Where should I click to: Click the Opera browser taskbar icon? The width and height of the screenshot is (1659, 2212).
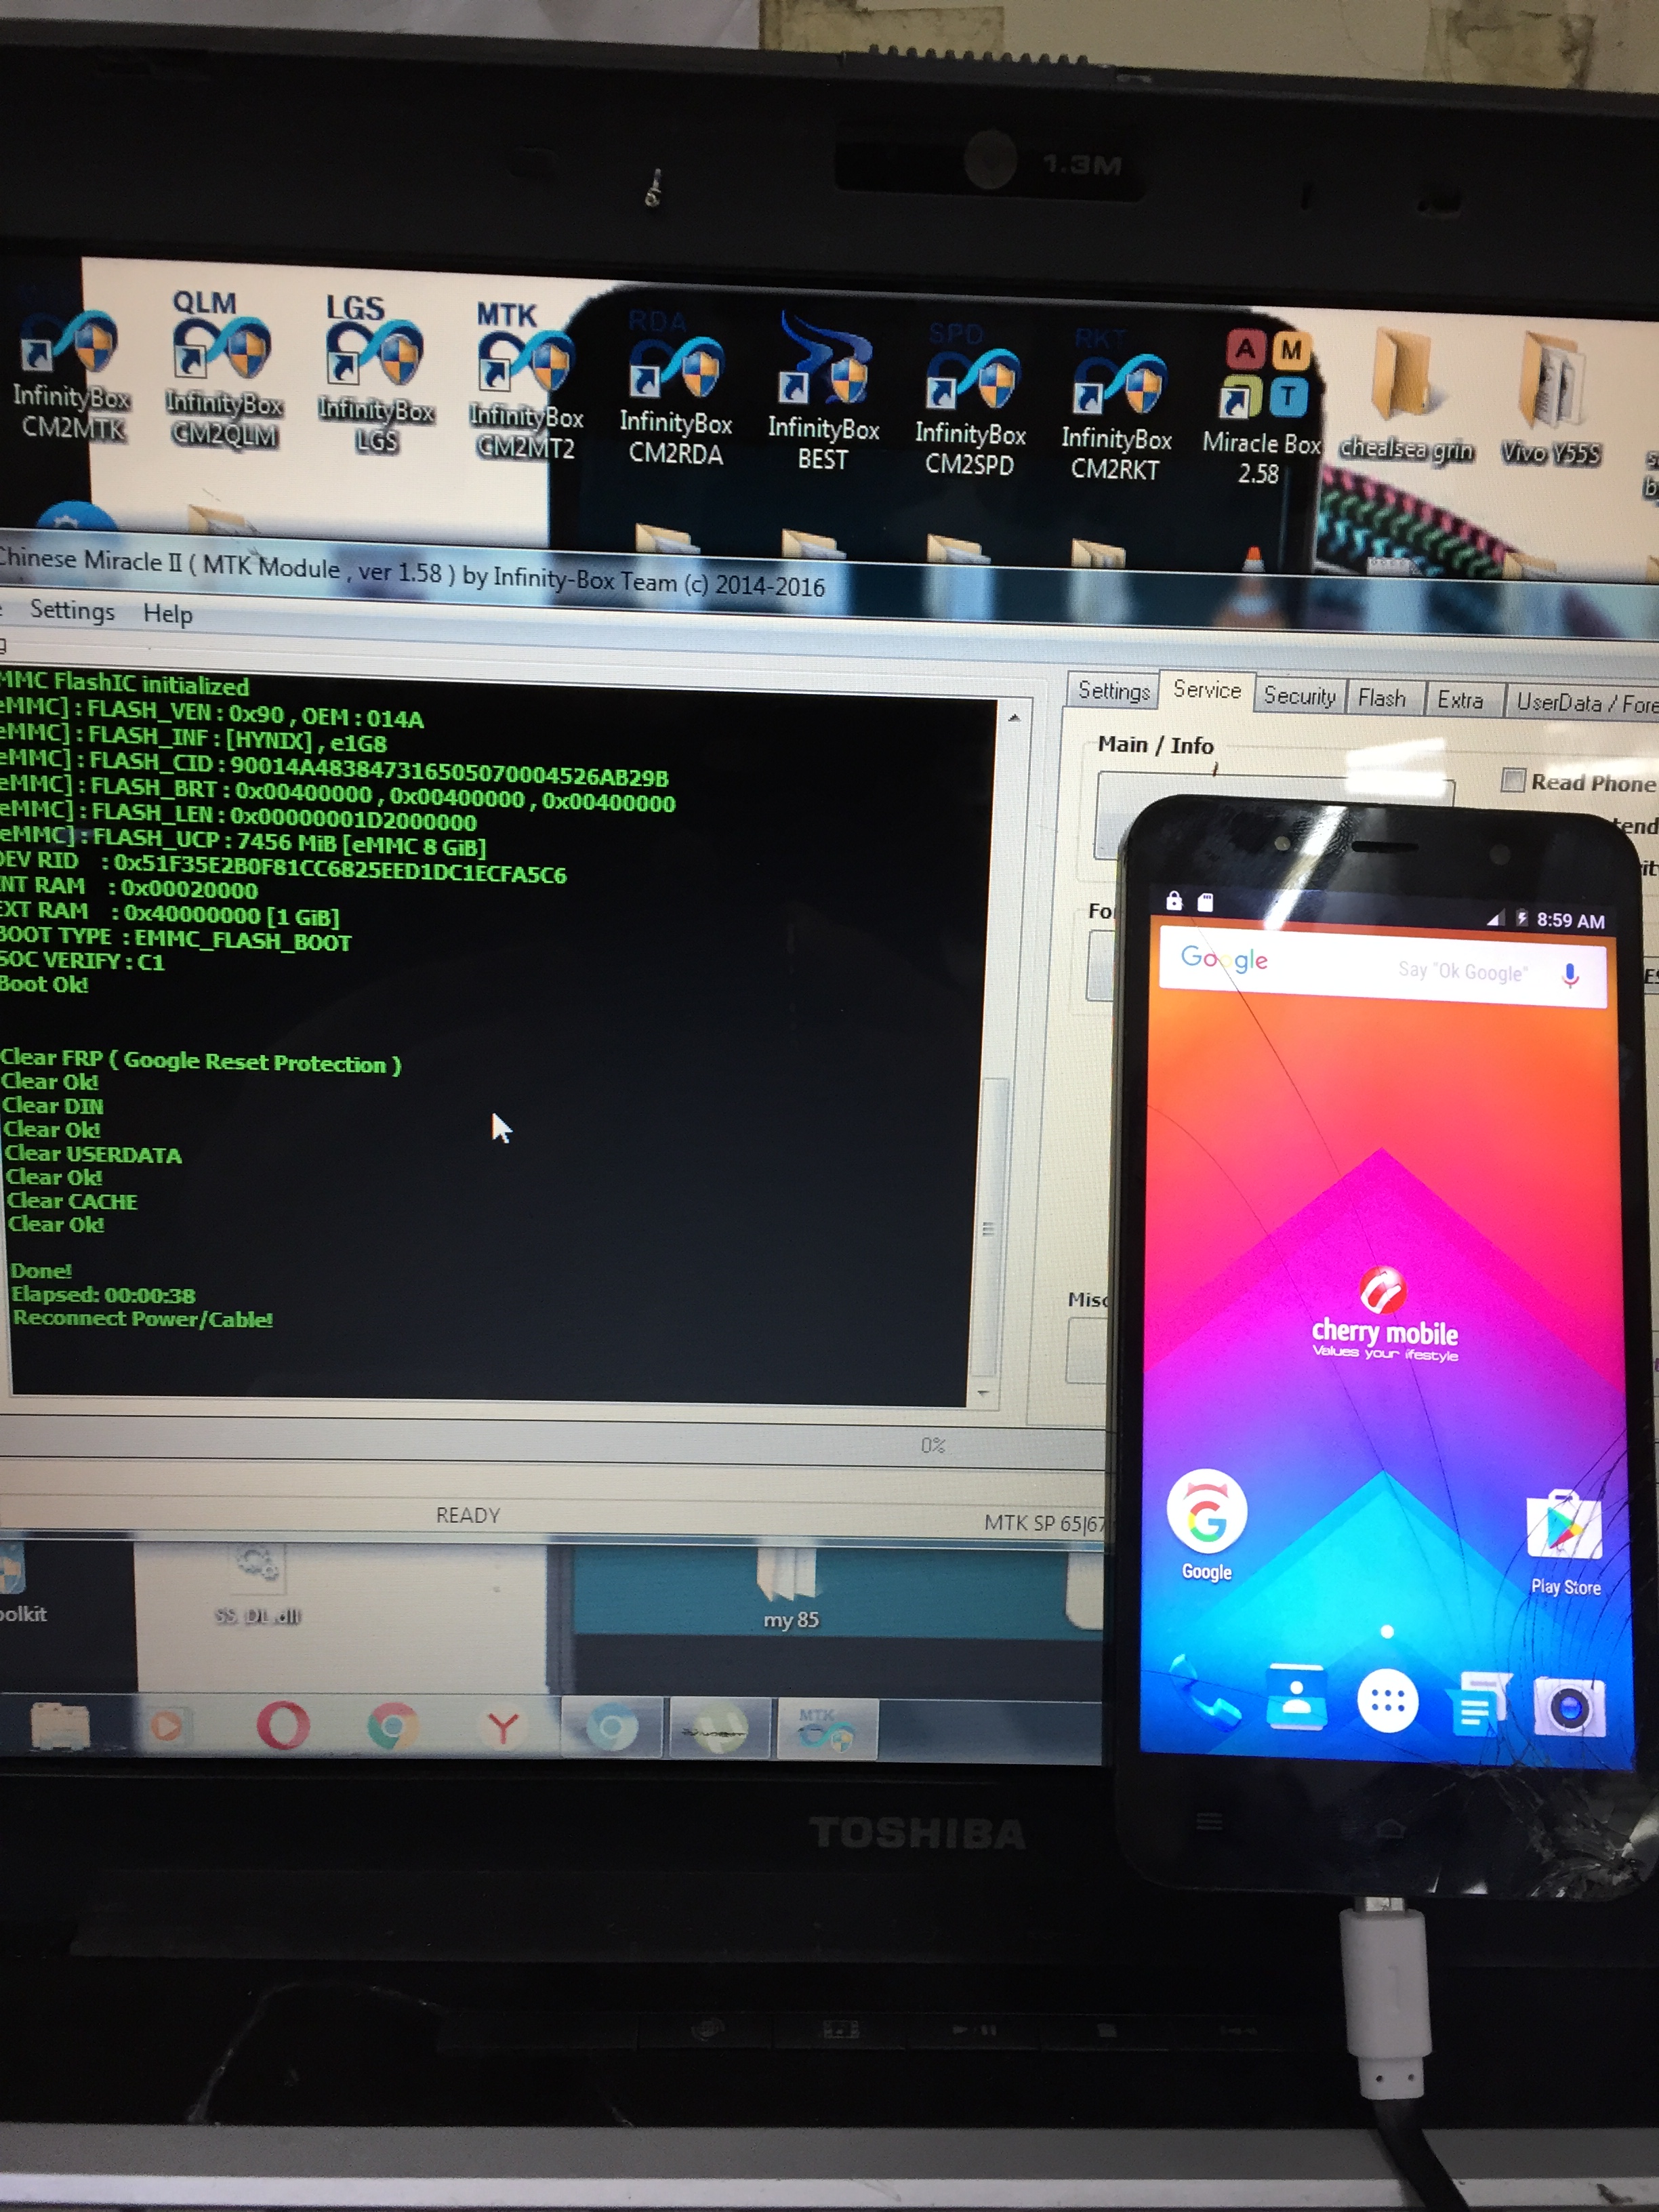click(x=282, y=1725)
